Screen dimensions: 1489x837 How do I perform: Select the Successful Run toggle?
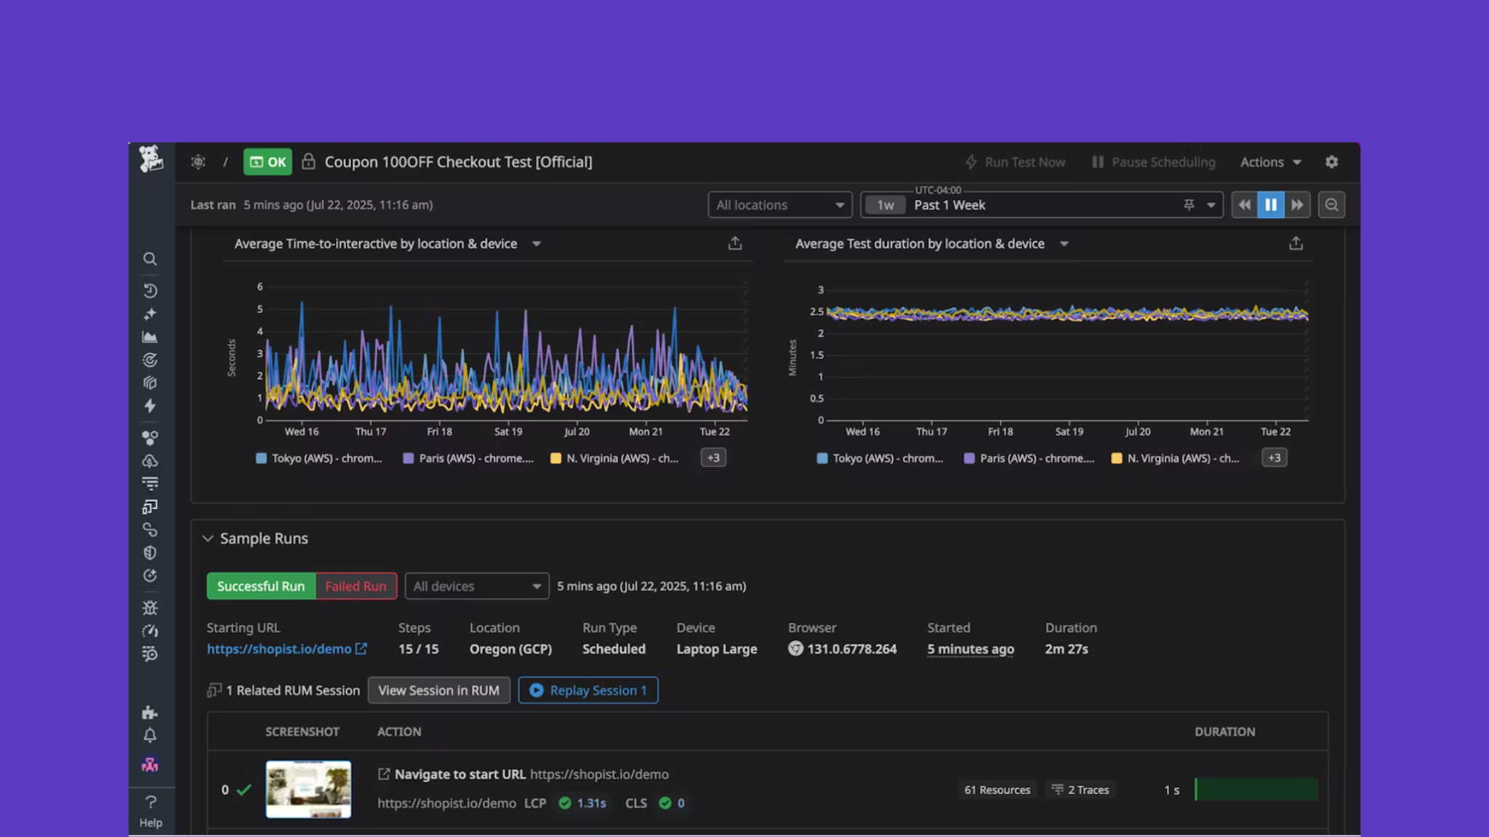(260, 586)
